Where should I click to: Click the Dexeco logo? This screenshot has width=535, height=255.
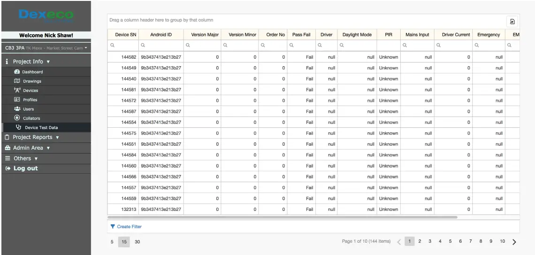point(46,15)
